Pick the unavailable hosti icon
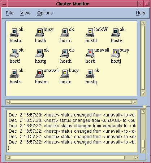151x163 pixels. pyautogui.click(x=90, y=53)
